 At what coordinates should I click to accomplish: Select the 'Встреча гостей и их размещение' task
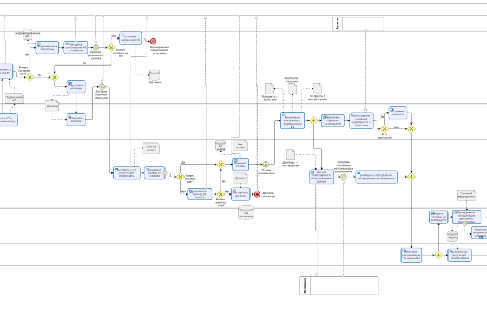click(x=438, y=217)
